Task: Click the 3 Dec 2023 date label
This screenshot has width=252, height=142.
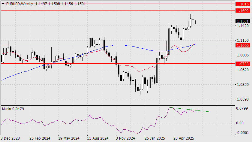Action: pos(10,138)
